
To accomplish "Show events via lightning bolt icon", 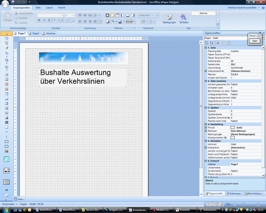I will [x=222, y=43].
